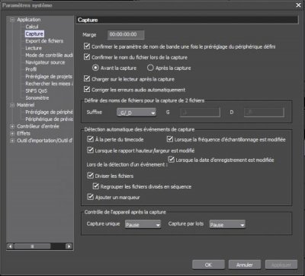Collapse the Application tree node
This screenshot has height=276, width=305.
point(12,20)
